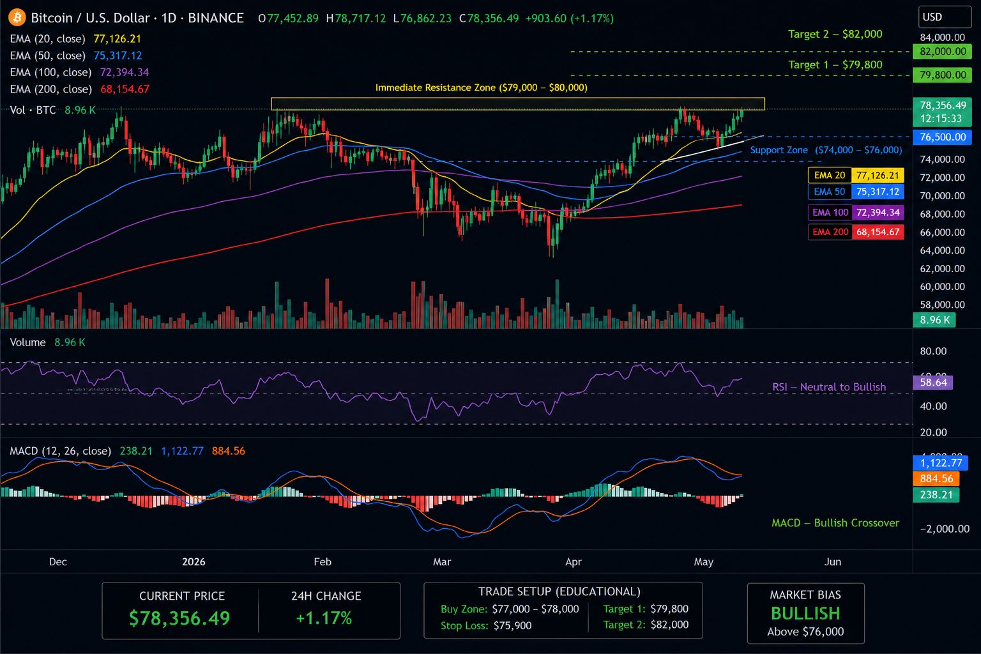The width and height of the screenshot is (981, 654).
Task: Click the Apr label on the time axis
Action: (574, 562)
